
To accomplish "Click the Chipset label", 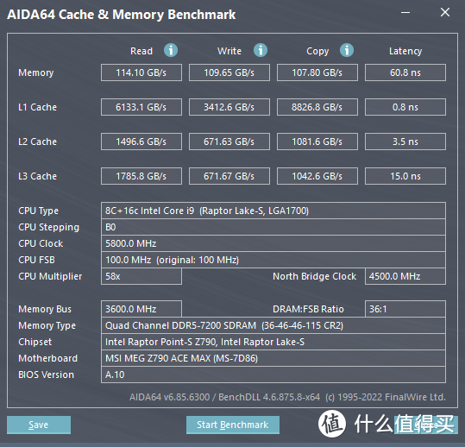I will pos(35,342).
